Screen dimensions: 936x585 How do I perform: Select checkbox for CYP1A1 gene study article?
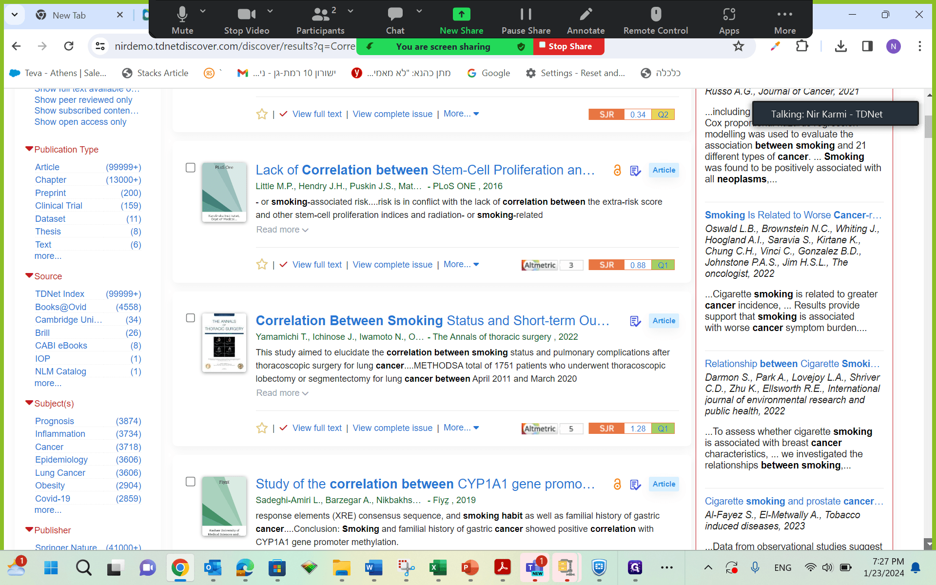tap(191, 482)
